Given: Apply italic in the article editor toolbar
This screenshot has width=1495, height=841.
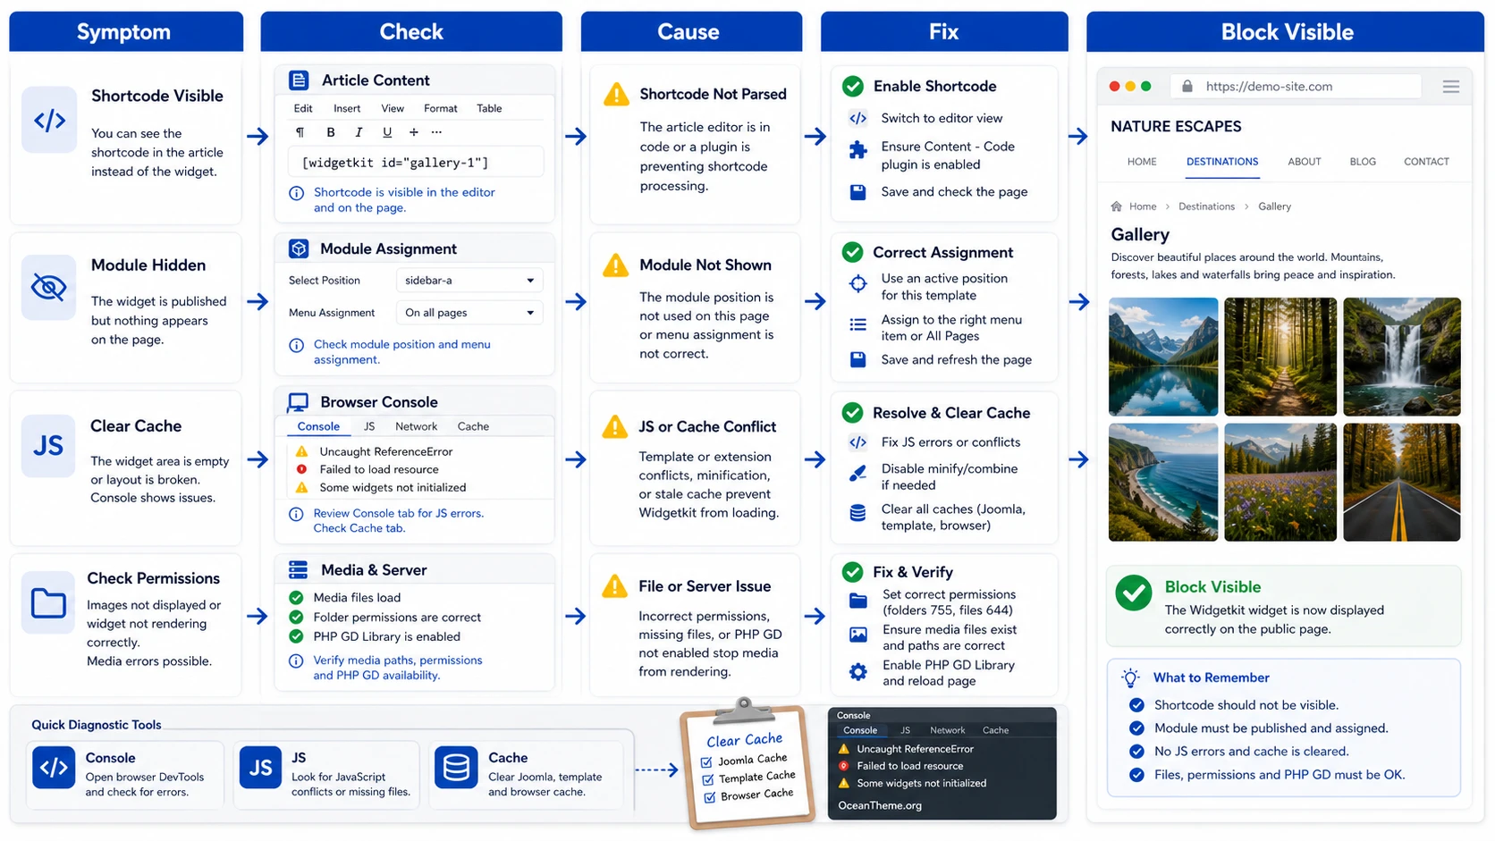Looking at the screenshot, I should (x=359, y=132).
